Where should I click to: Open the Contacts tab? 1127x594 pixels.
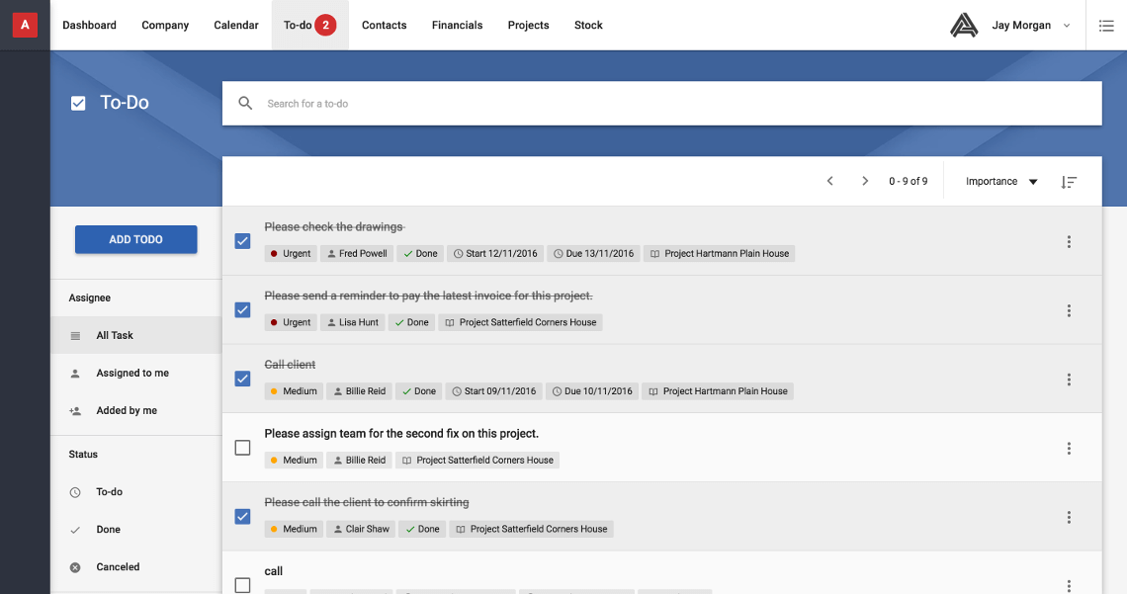384,25
